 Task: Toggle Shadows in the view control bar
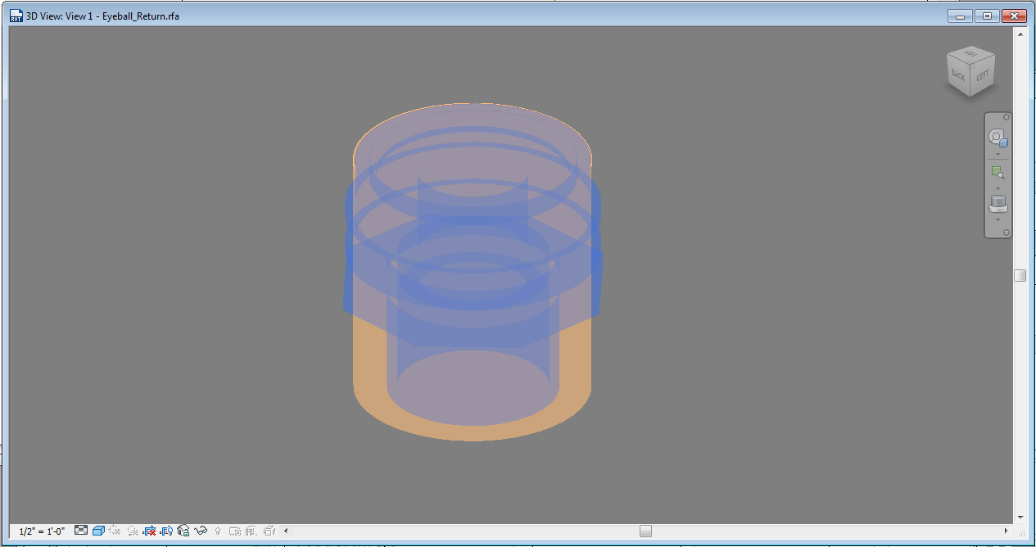133,531
